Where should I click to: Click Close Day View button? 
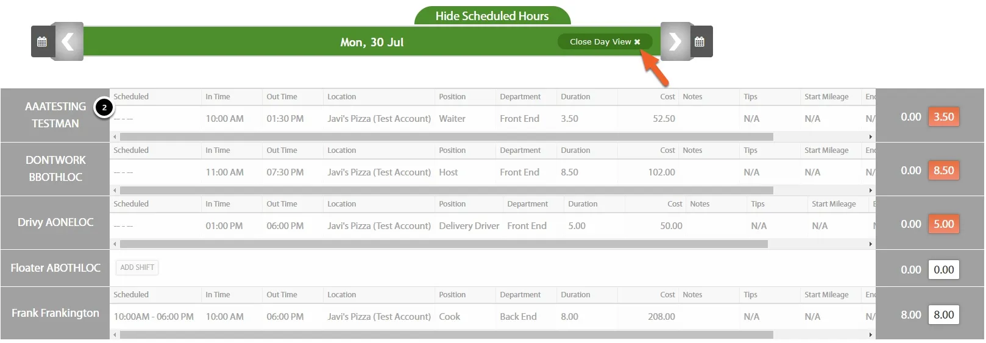(x=605, y=41)
